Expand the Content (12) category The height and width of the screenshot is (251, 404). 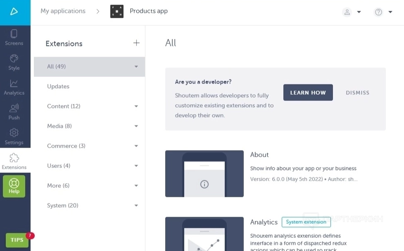(136, 106)
